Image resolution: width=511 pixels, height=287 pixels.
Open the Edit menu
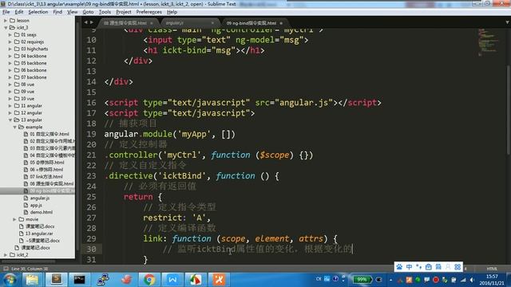pos(19,12)
